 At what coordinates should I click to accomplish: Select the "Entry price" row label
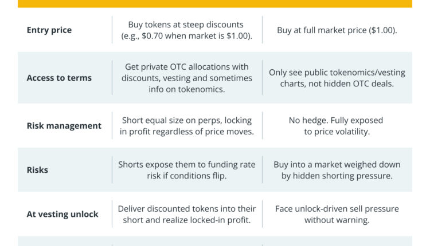[49, 30]
